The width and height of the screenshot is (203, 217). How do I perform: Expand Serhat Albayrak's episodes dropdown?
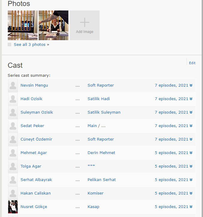click(x=191, y=180)
